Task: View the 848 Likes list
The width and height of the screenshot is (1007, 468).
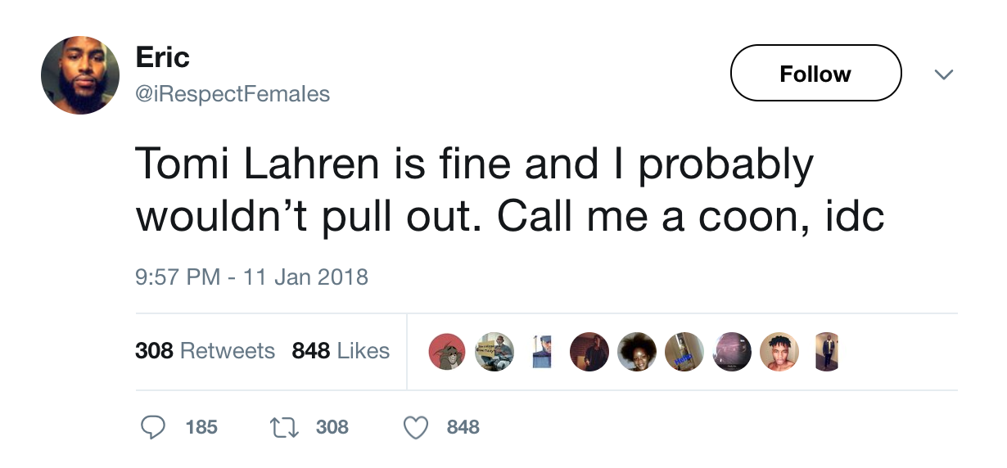Action: tap(341, 351)
